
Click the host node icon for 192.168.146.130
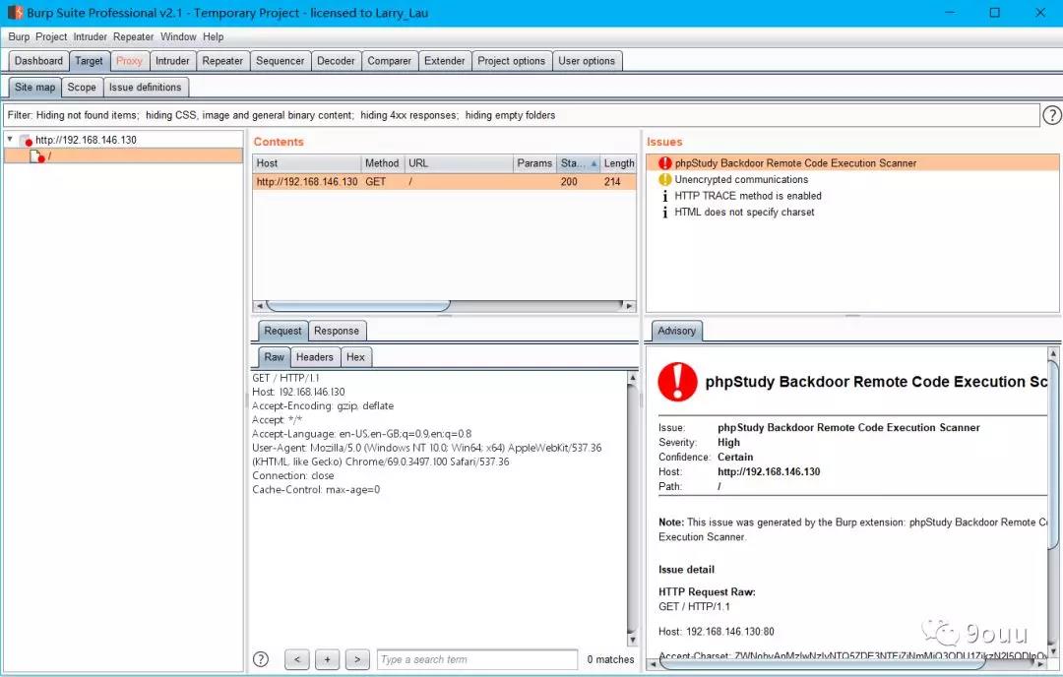tap(27, 141)
